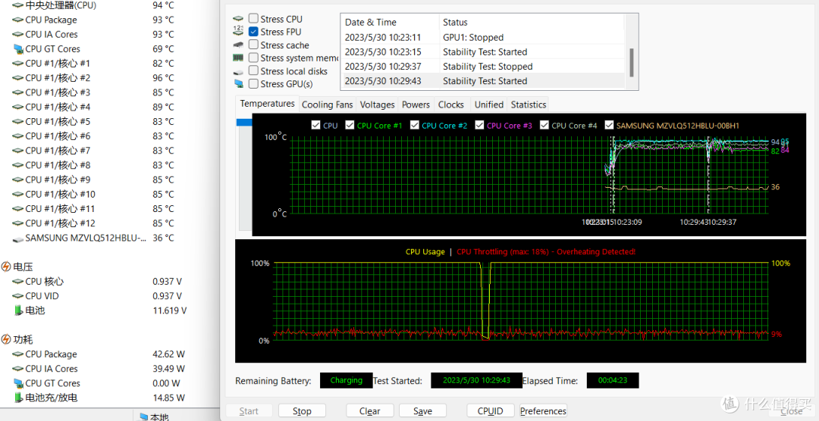
Task: Click the Stress system memory RAM icon
Action: (x=238, y=58)
